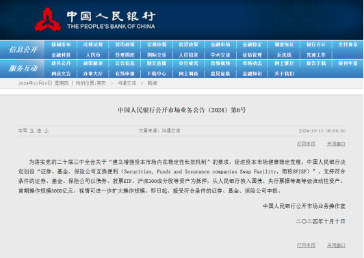Select 人民币 in navigation
This screenshot has height=258, width=364.
[93, 55]
